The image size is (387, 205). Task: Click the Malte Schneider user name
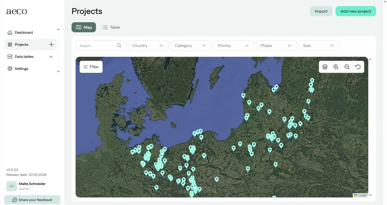pyautogui.click(x=32, y=184)
